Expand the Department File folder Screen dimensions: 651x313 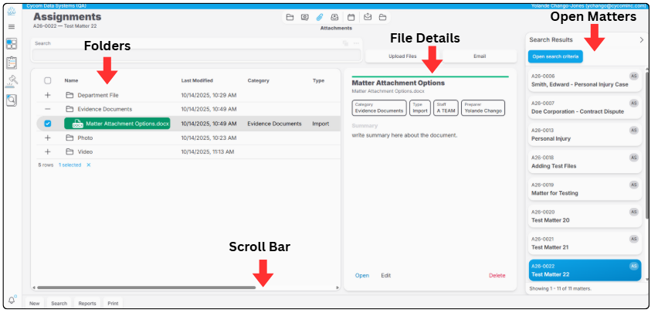(x=48, y=95)
